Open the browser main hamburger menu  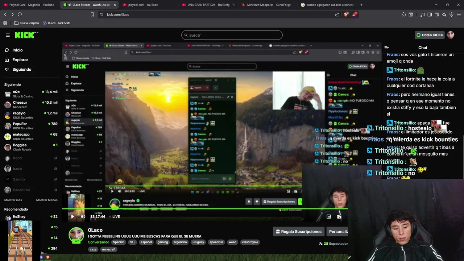(x=459, y=14)
